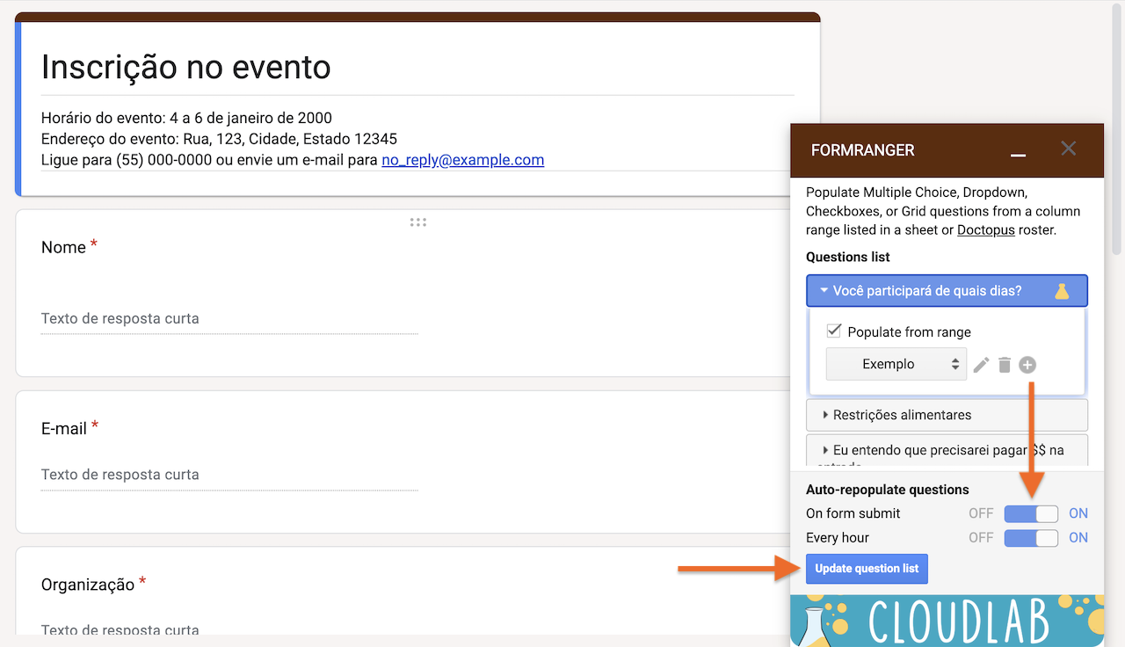Turn off auto-repopulate on form submit
This screenshot has height=647, width=1125.
point(1030,513)
